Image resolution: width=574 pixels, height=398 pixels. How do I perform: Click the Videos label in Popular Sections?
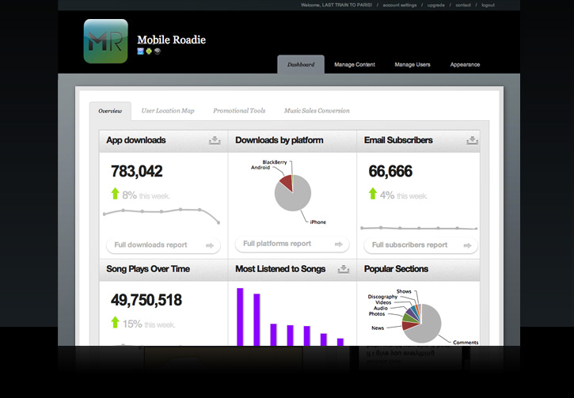tap(383, 302)
